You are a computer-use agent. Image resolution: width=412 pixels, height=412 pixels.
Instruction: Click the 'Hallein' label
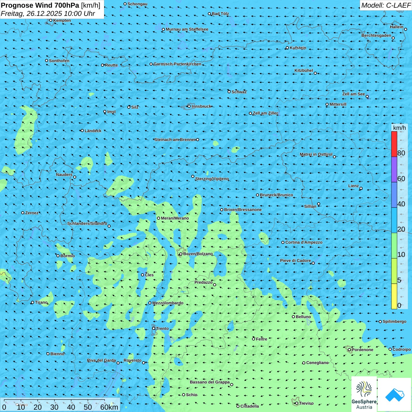(397, 27)
